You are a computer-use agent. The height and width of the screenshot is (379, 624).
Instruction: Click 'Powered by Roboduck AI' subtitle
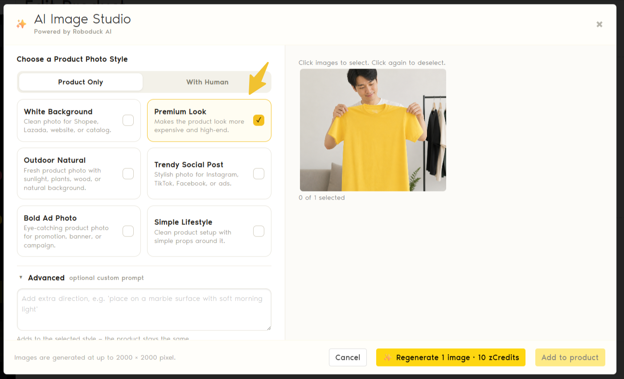pos(73,32)
